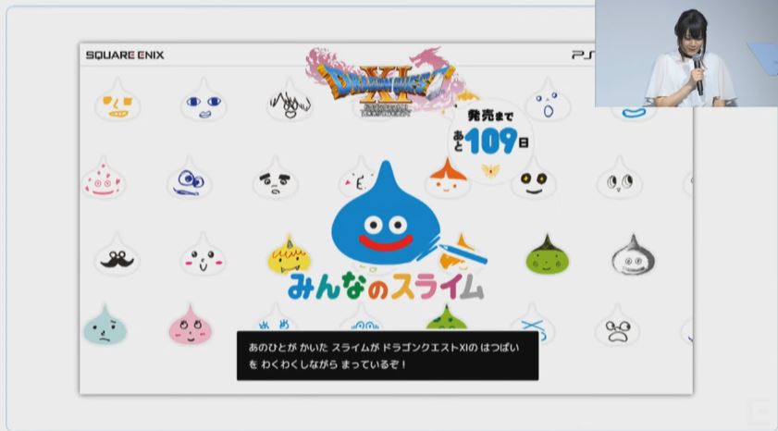Select the gray sketched metal slime
The image size is (778, 431).
tap(633, 254)
